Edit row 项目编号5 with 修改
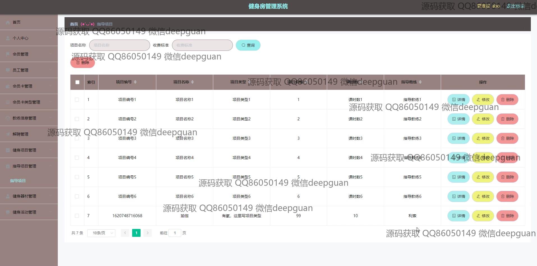This screenshot has width=537, height=266. tap(483, 177)
